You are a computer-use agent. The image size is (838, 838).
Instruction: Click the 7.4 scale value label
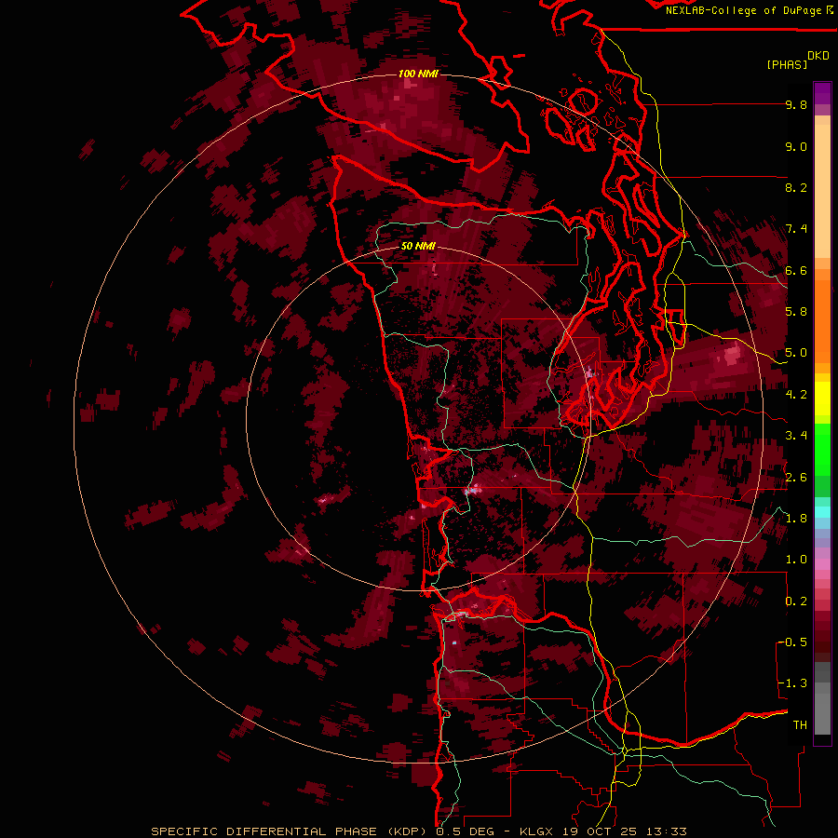pyautogui.click(x=796, y=229)
